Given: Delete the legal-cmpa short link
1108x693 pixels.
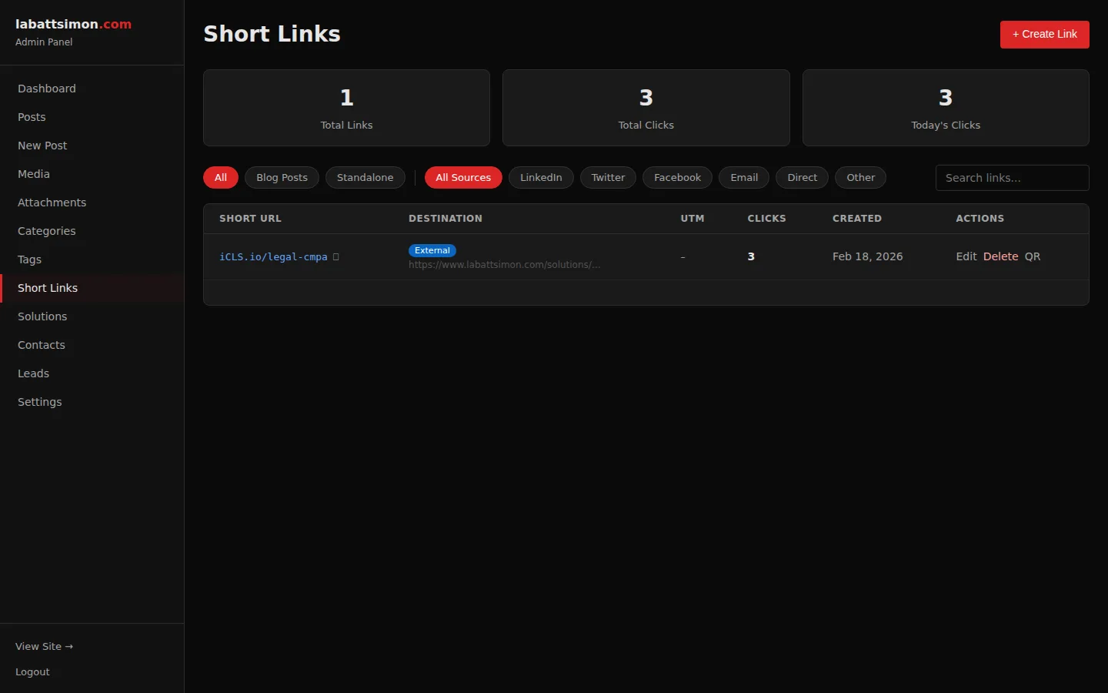Looking at the screenshot, I should tap(1000, 256).
